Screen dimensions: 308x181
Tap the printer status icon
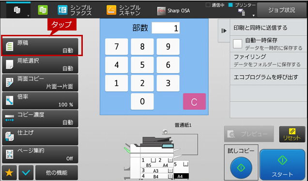(x=242, y=13)
